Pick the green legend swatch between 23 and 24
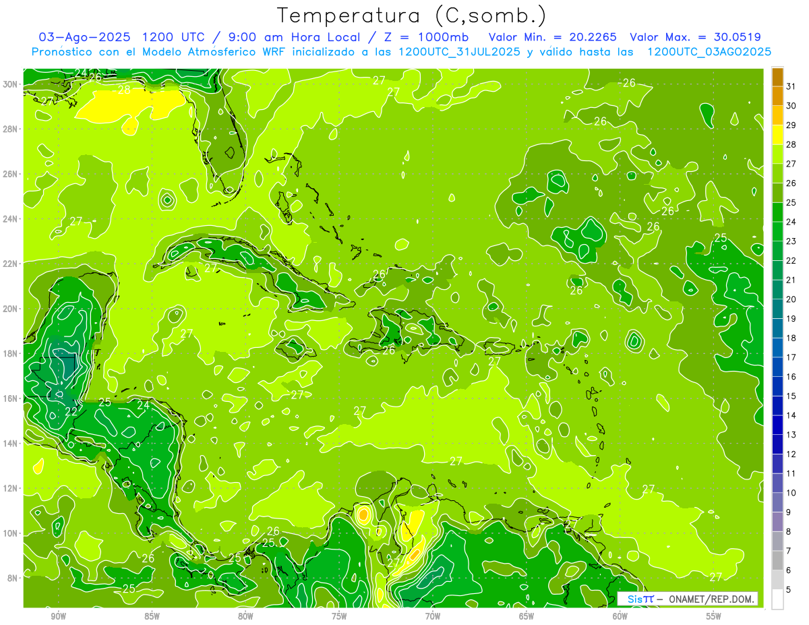This screenshot has width=809, height=625. (777, 232)
